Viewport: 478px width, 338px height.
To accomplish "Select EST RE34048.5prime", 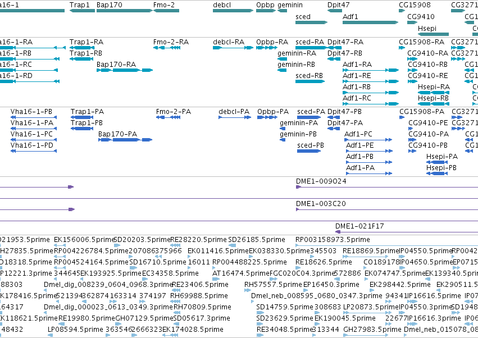I will pyautogui.click(x=260, y=335).
